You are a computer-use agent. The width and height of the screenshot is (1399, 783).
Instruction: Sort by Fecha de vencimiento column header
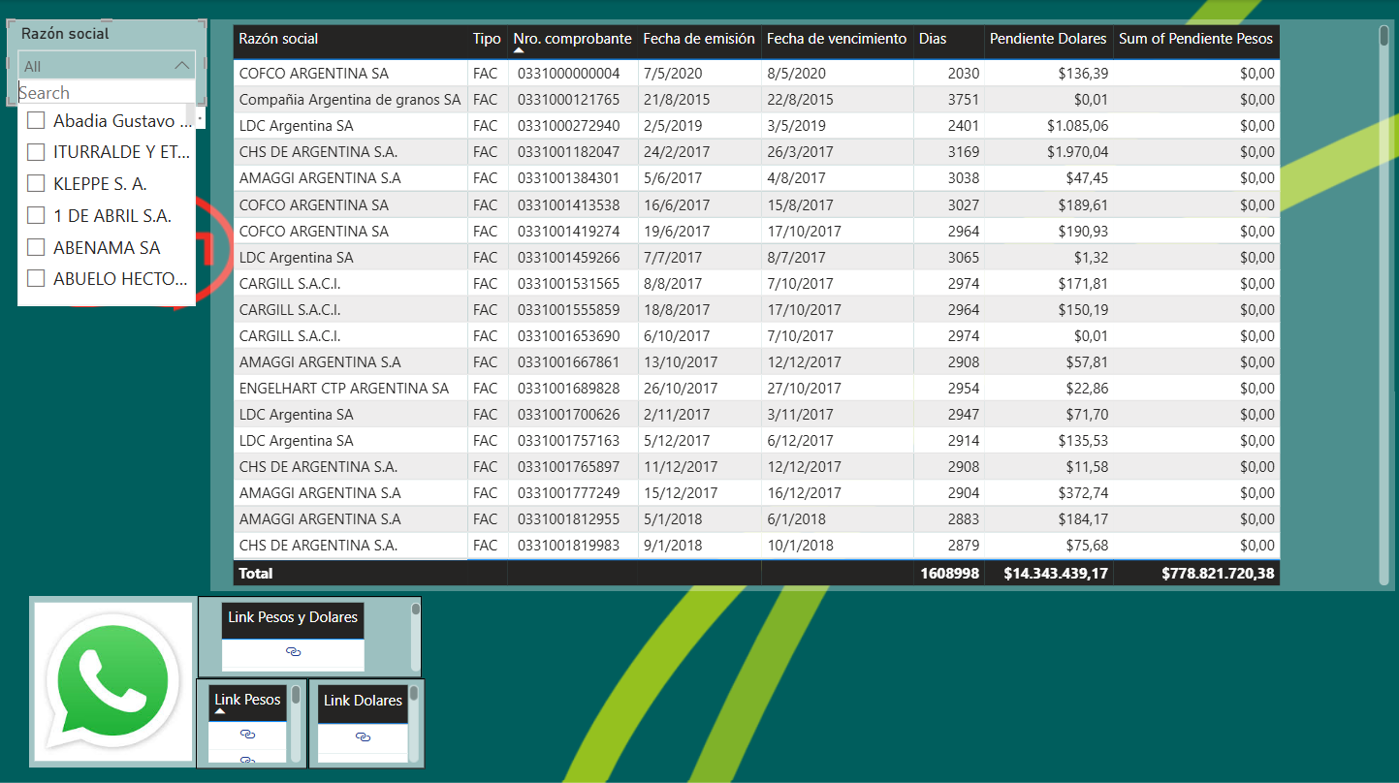[837, 39]
